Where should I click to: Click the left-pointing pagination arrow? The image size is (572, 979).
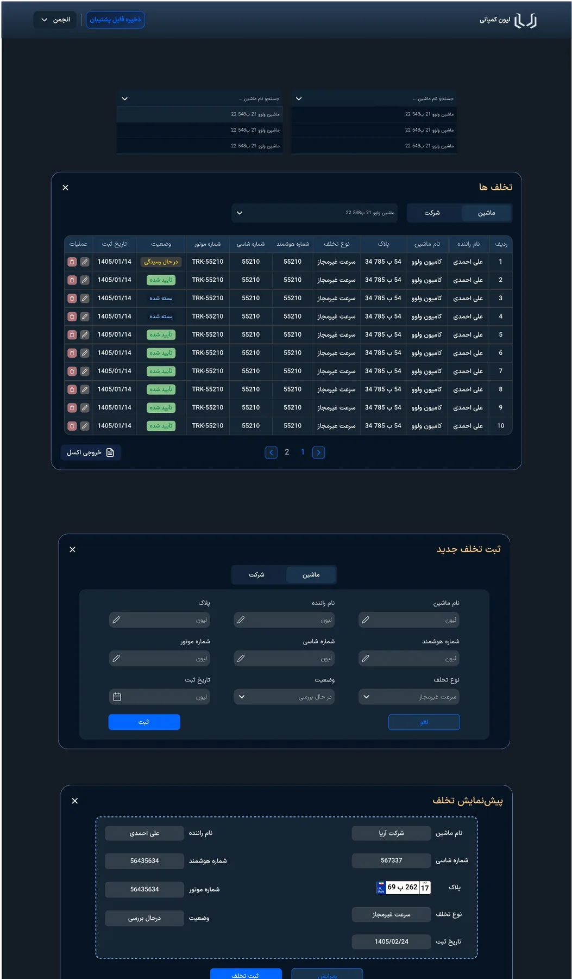(271, 453)
